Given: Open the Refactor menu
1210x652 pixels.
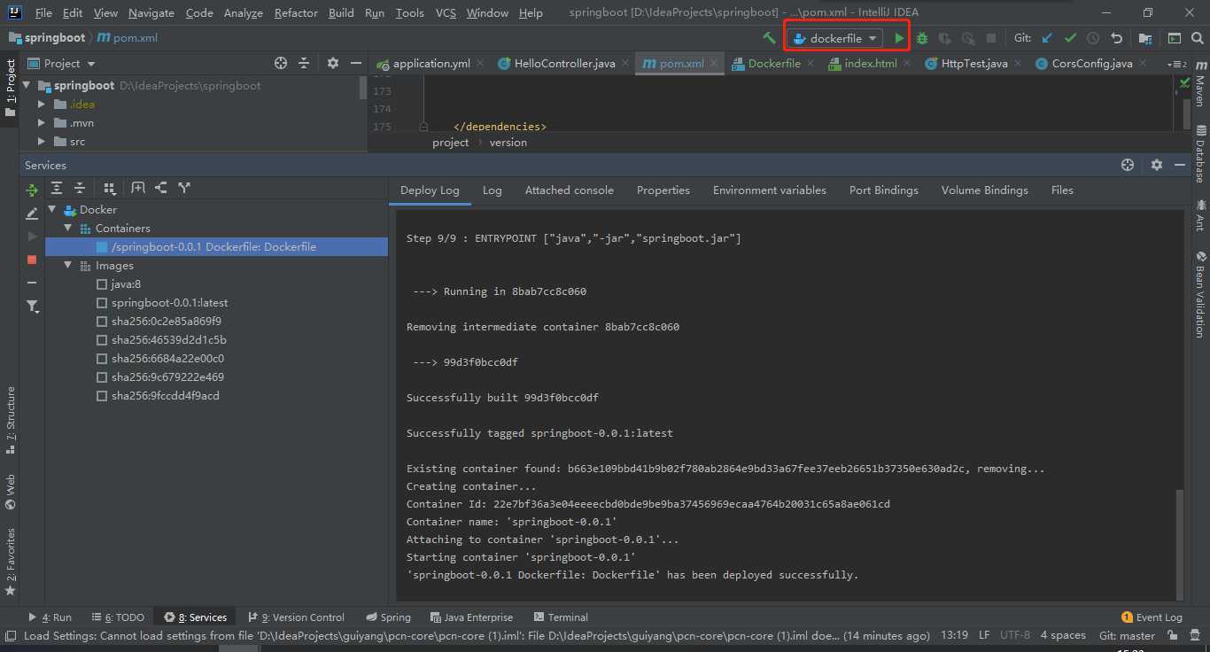Looking at the screenshot, I should tap(296, 13).
